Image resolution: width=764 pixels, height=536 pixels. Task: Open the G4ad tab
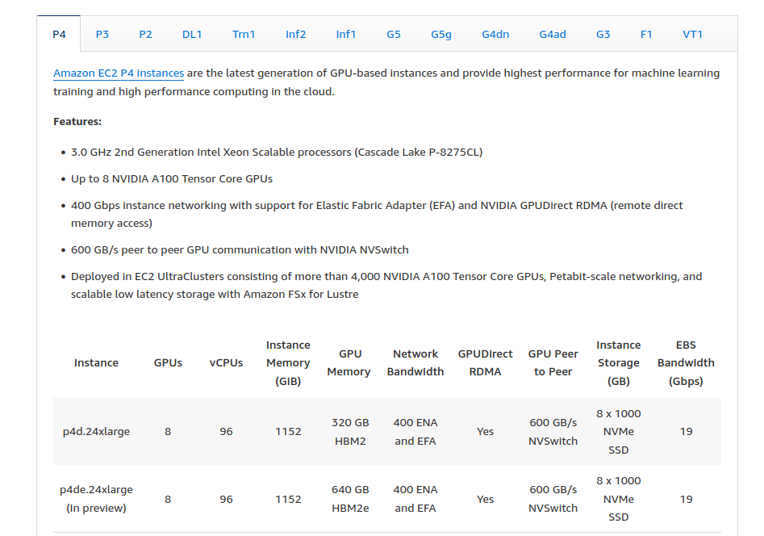[x=553, y=34]
